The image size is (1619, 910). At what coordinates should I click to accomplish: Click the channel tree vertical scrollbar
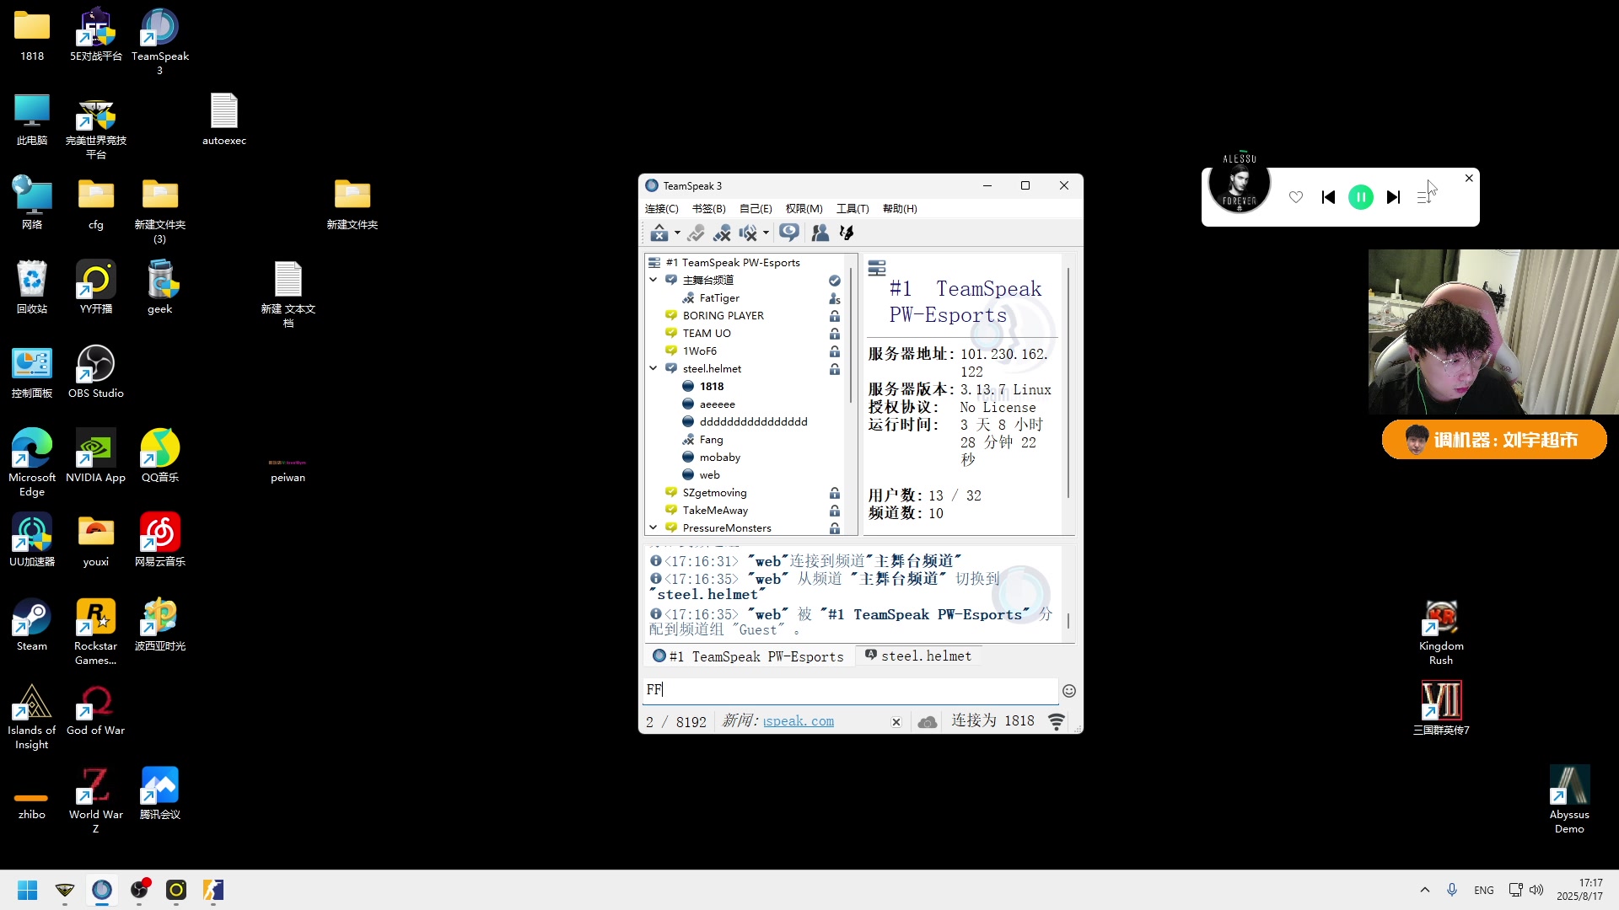coord(851,335)
